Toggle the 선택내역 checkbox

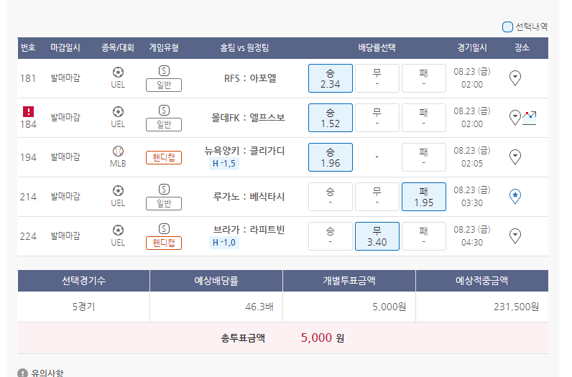[x=507, y=27]
